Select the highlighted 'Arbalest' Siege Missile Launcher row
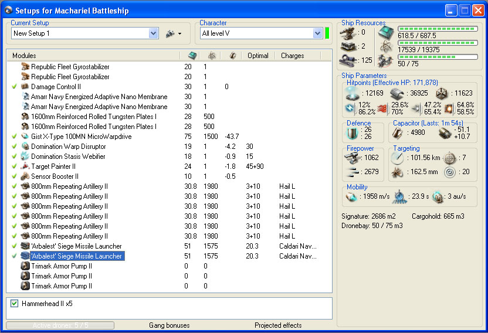This screenshot has height=333, width=488. (x=76, y=256)
